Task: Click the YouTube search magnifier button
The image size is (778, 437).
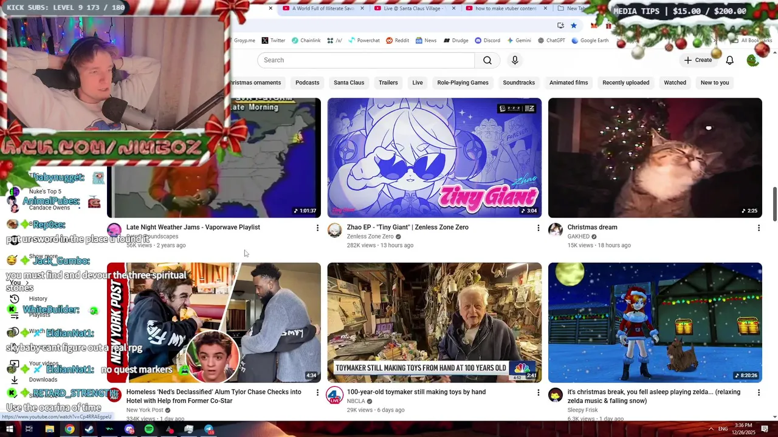Action: 487,60
